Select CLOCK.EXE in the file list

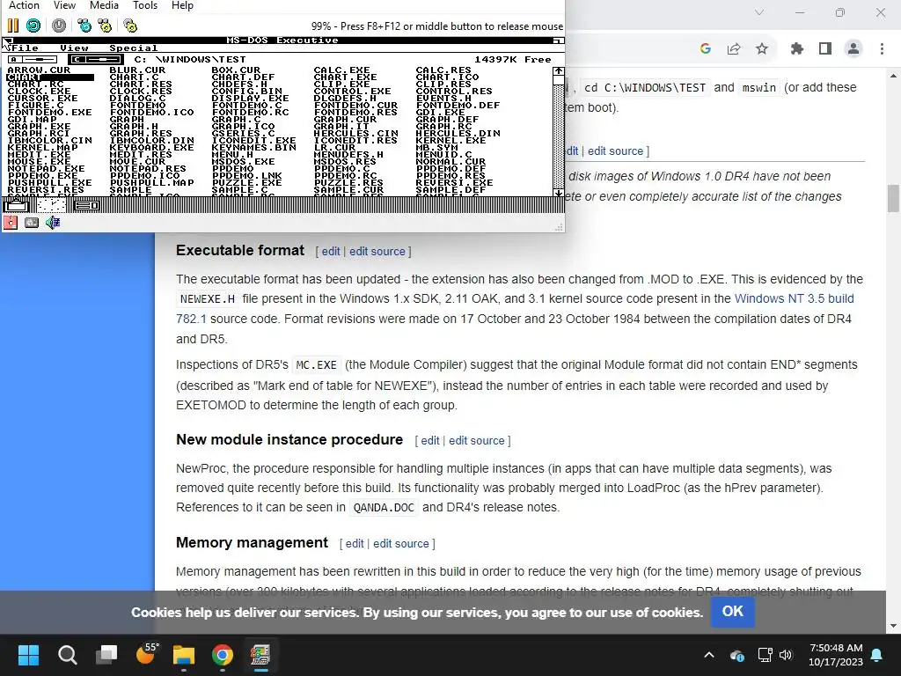pos(40,92)
